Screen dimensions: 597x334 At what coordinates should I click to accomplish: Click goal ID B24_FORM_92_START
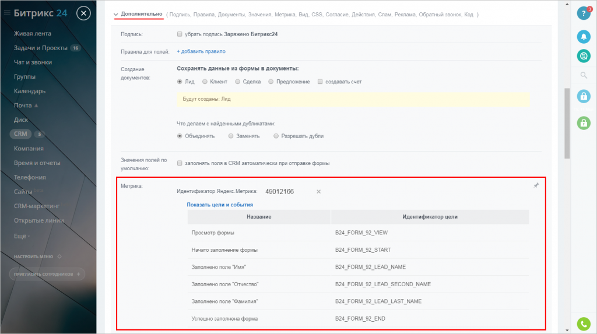tap(363, 250)
